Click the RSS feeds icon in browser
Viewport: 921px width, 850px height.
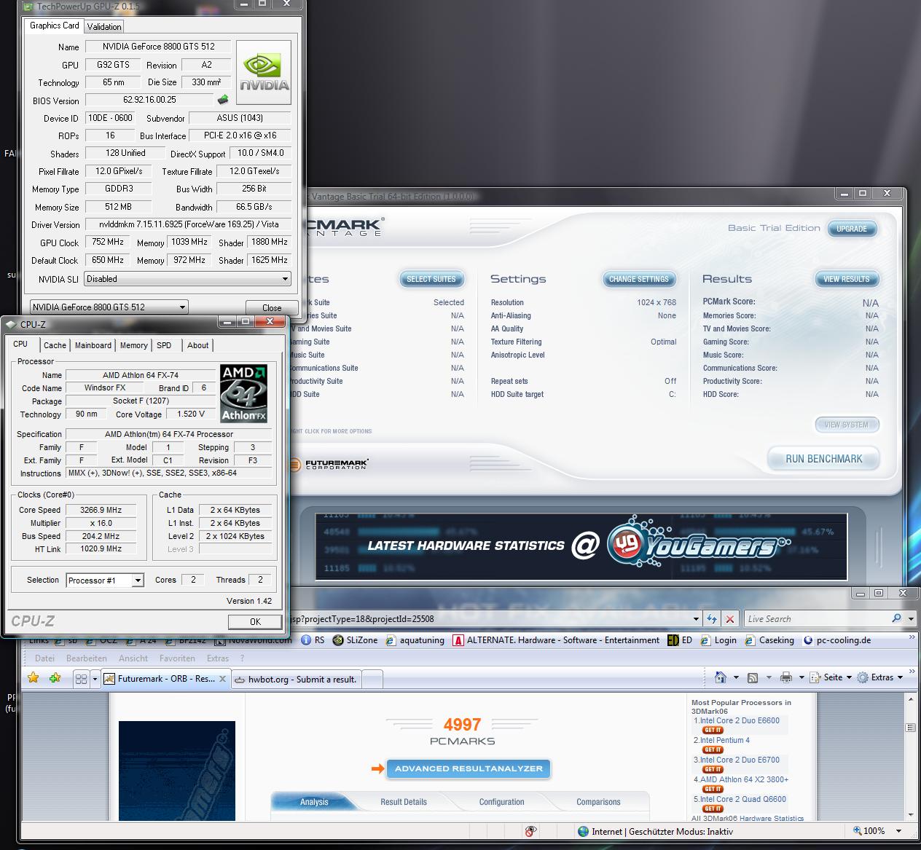753,677
